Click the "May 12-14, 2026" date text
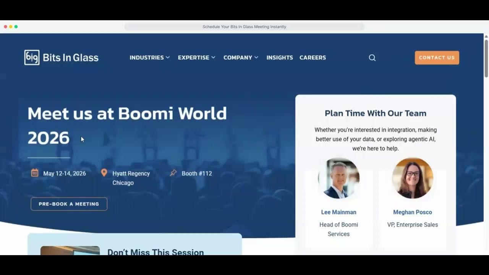 [65, 173]
